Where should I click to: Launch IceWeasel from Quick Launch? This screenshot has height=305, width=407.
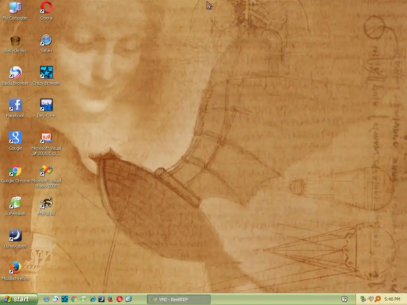pos(83,299)
